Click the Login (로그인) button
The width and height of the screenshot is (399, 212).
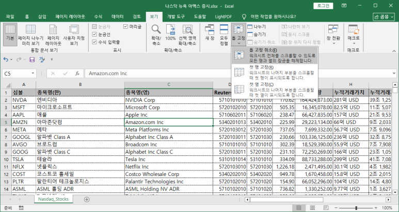click(x=323, y=6)
